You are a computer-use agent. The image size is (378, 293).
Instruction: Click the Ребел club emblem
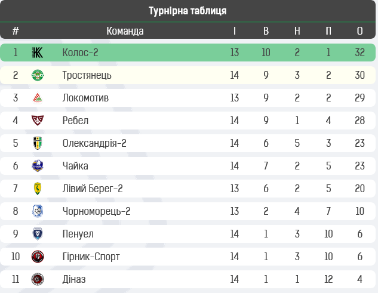pos(38,121)
